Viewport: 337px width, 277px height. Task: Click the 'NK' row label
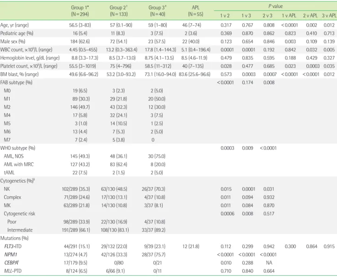(x=7, y=189)
